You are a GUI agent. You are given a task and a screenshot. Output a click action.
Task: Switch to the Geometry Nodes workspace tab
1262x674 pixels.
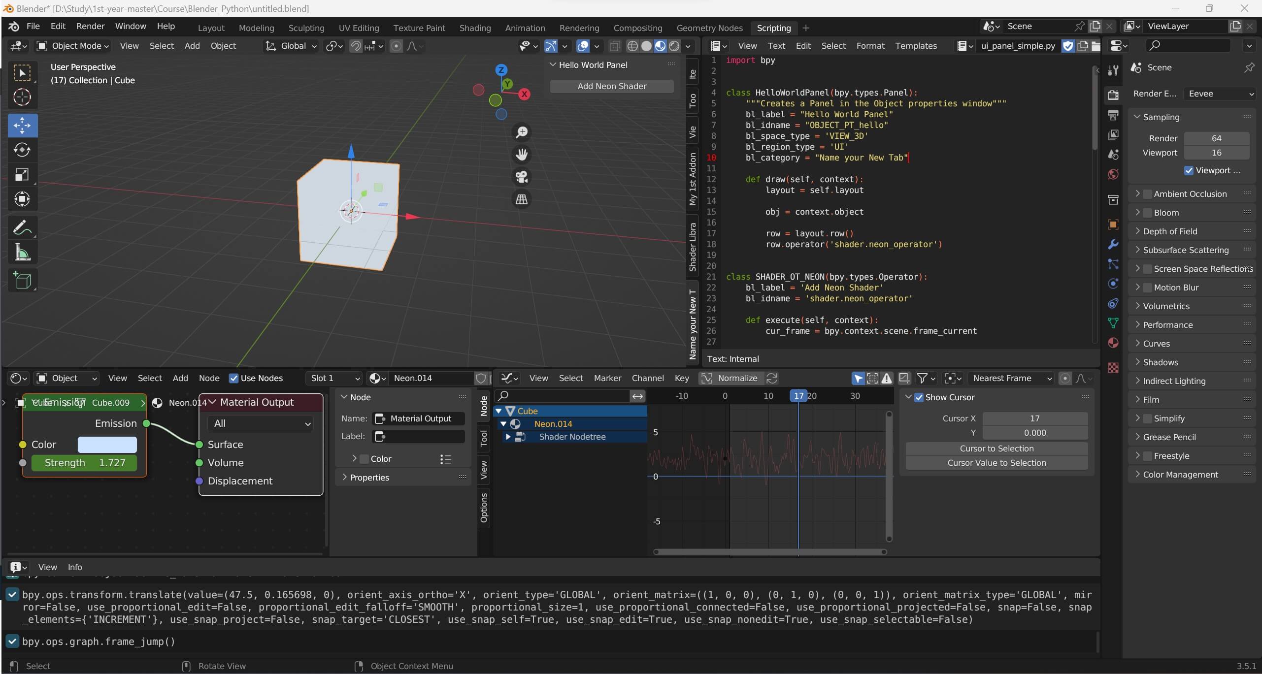709,28
